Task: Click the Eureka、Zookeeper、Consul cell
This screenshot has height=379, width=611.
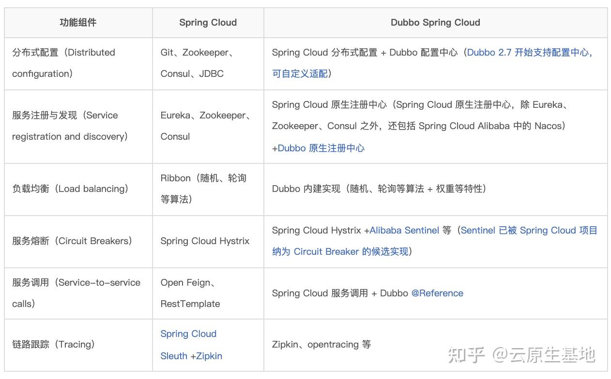Action: [x=208, y=126]
